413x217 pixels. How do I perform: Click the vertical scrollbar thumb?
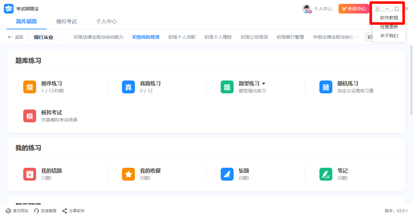click(411, 80)
